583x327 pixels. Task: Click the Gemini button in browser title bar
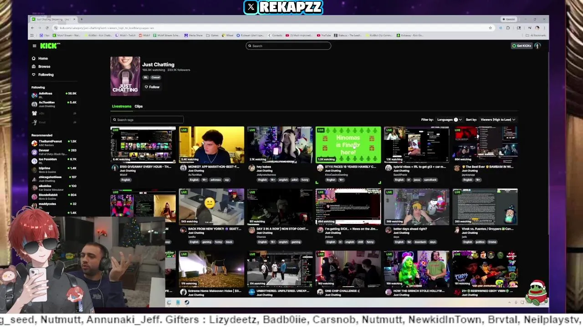click(509, 19)
